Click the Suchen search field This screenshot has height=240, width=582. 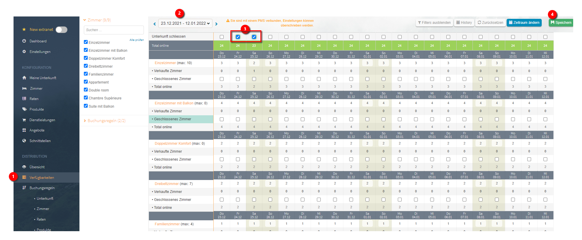(x=114, y=30)
